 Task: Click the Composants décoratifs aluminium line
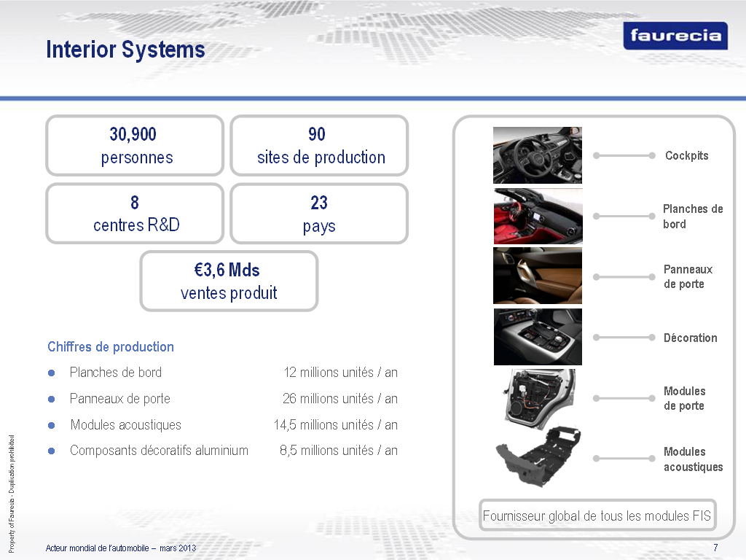point(159,451)
